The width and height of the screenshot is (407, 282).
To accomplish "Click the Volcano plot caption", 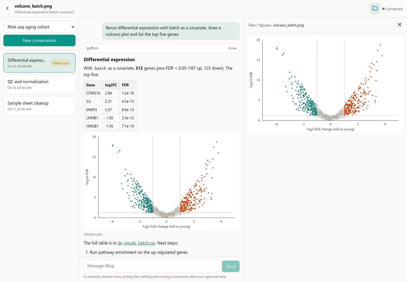I will 93,234.
